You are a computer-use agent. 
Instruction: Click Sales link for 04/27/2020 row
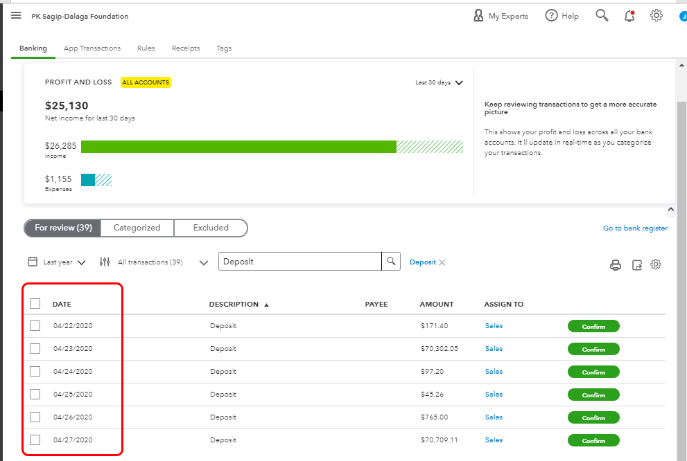494,440
